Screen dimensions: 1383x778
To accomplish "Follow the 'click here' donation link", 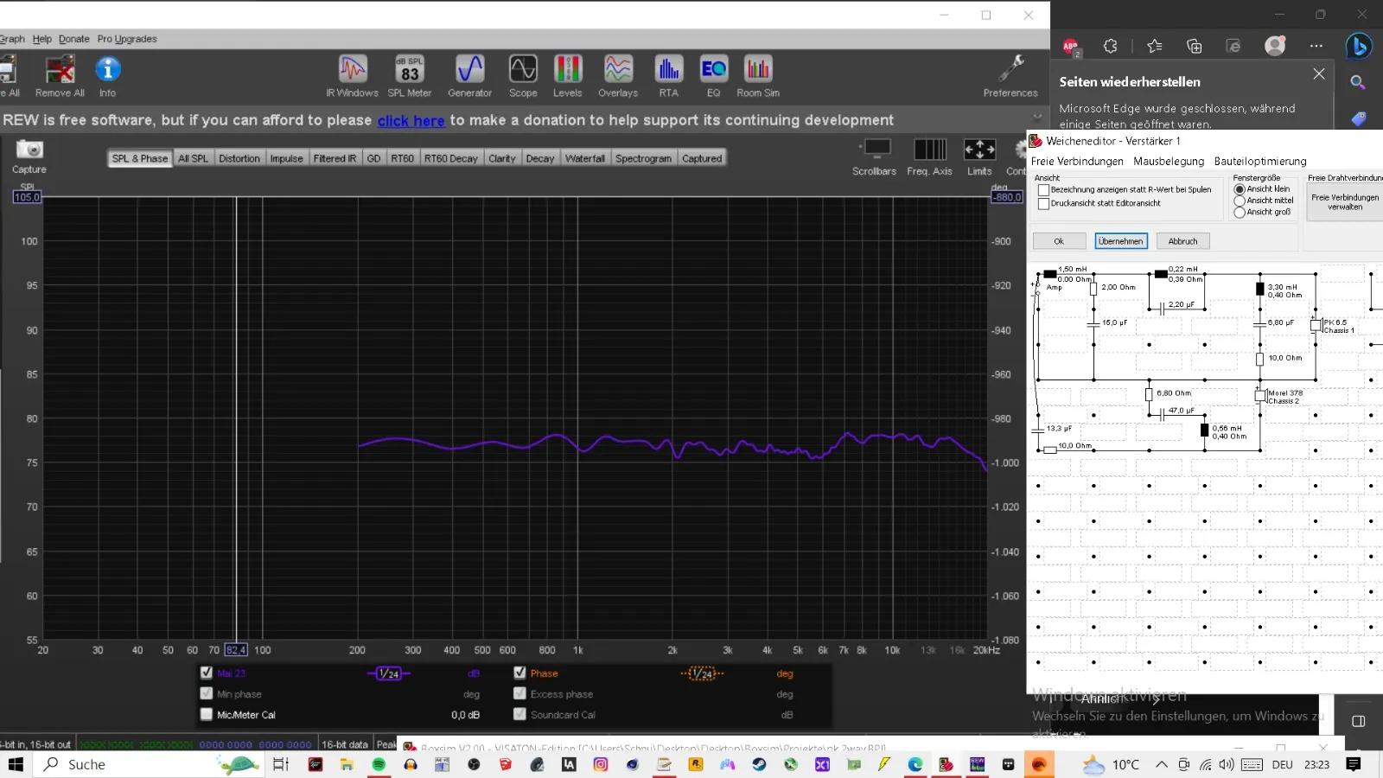I will point(411,121).
